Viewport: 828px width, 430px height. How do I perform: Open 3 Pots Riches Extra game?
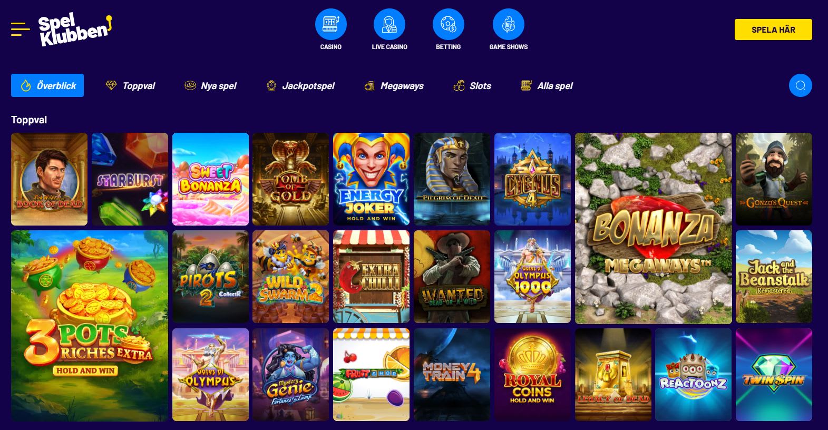coord(90,326)
